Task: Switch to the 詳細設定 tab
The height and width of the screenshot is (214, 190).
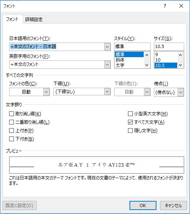Action: (34, 19)
